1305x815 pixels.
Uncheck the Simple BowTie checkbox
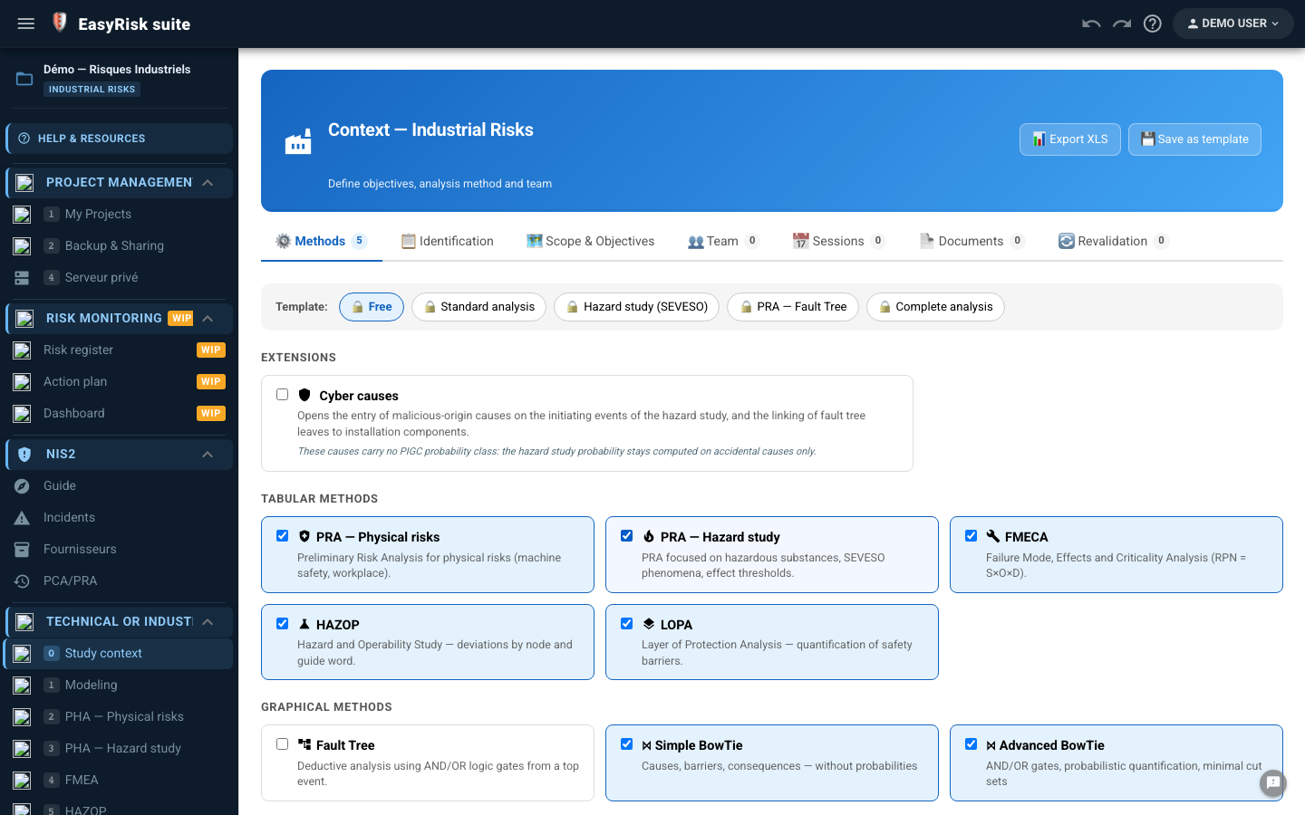627,744
